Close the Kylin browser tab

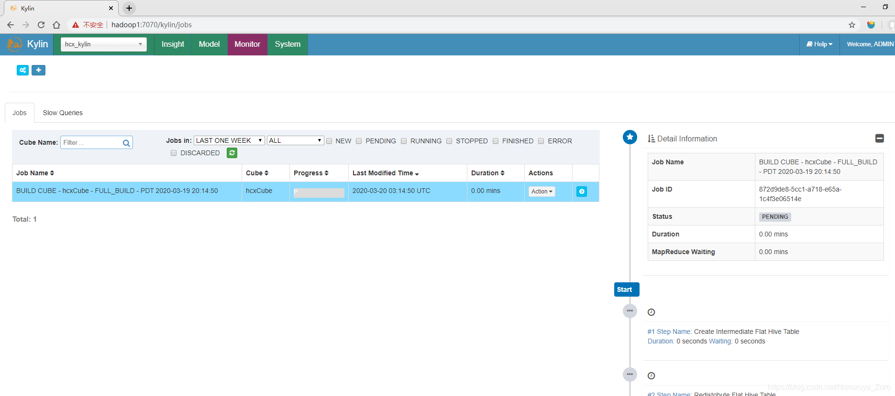(111, 8)
